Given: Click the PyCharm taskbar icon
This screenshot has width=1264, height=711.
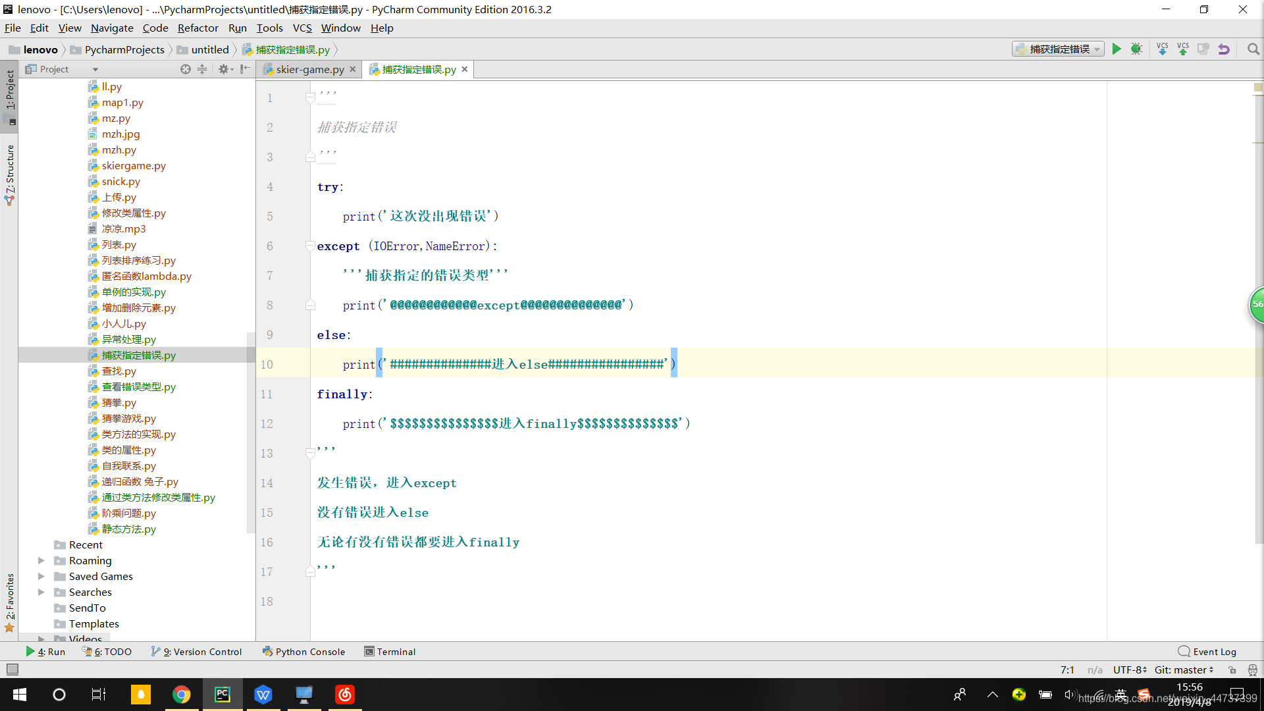Looking at the screenshot, I should (223, 695).
